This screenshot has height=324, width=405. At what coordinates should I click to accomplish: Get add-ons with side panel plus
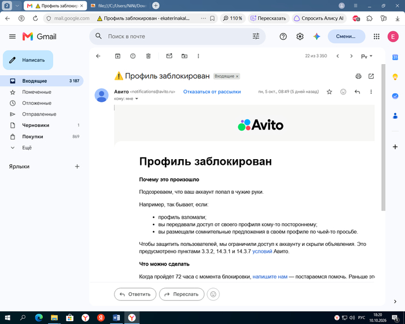point(395,147)
